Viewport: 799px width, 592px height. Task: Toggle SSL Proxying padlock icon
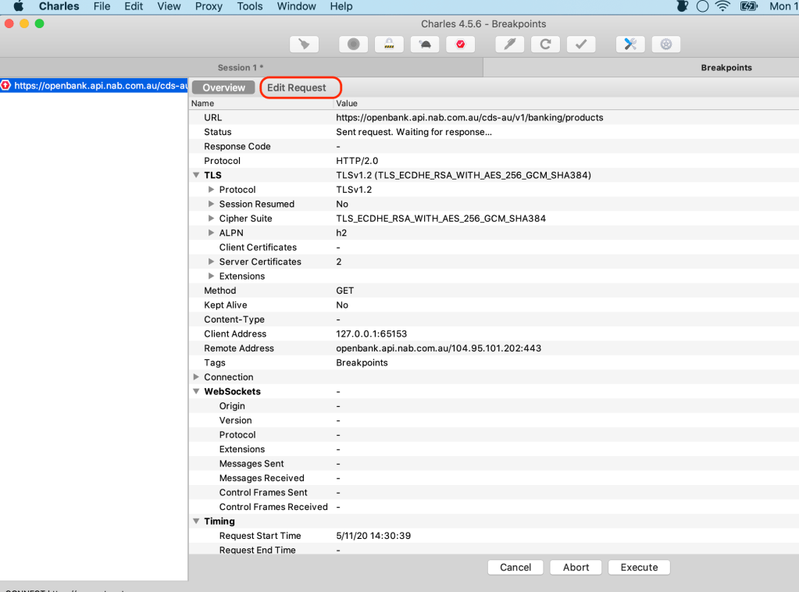point(389,45)
